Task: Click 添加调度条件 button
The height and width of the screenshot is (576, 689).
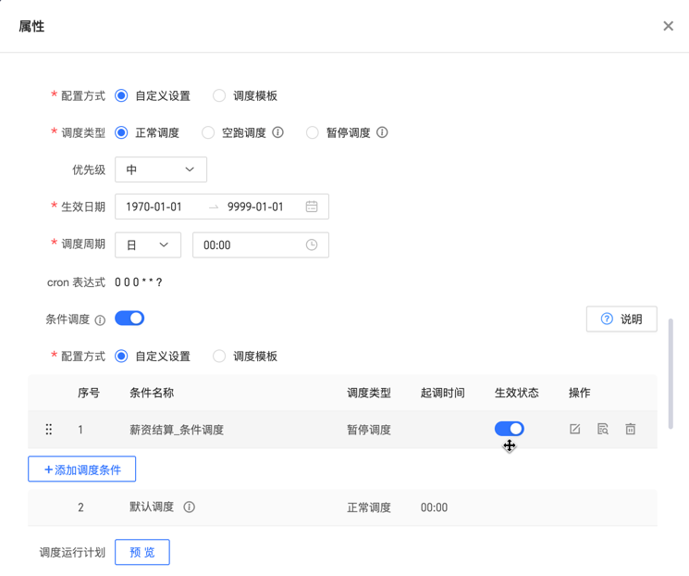Action: click(x=81, y=470)
